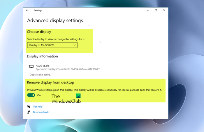Image resolution: width=204 pixels, height=132 pixels.
Task: Click the 'On' label beside the toggle
Action: click(x=39, y=95)
